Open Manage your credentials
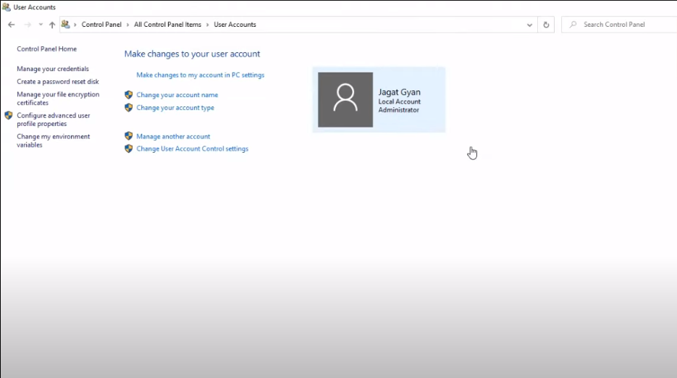The height and width of the screenshot is (378, 677). tap(53, 69)
